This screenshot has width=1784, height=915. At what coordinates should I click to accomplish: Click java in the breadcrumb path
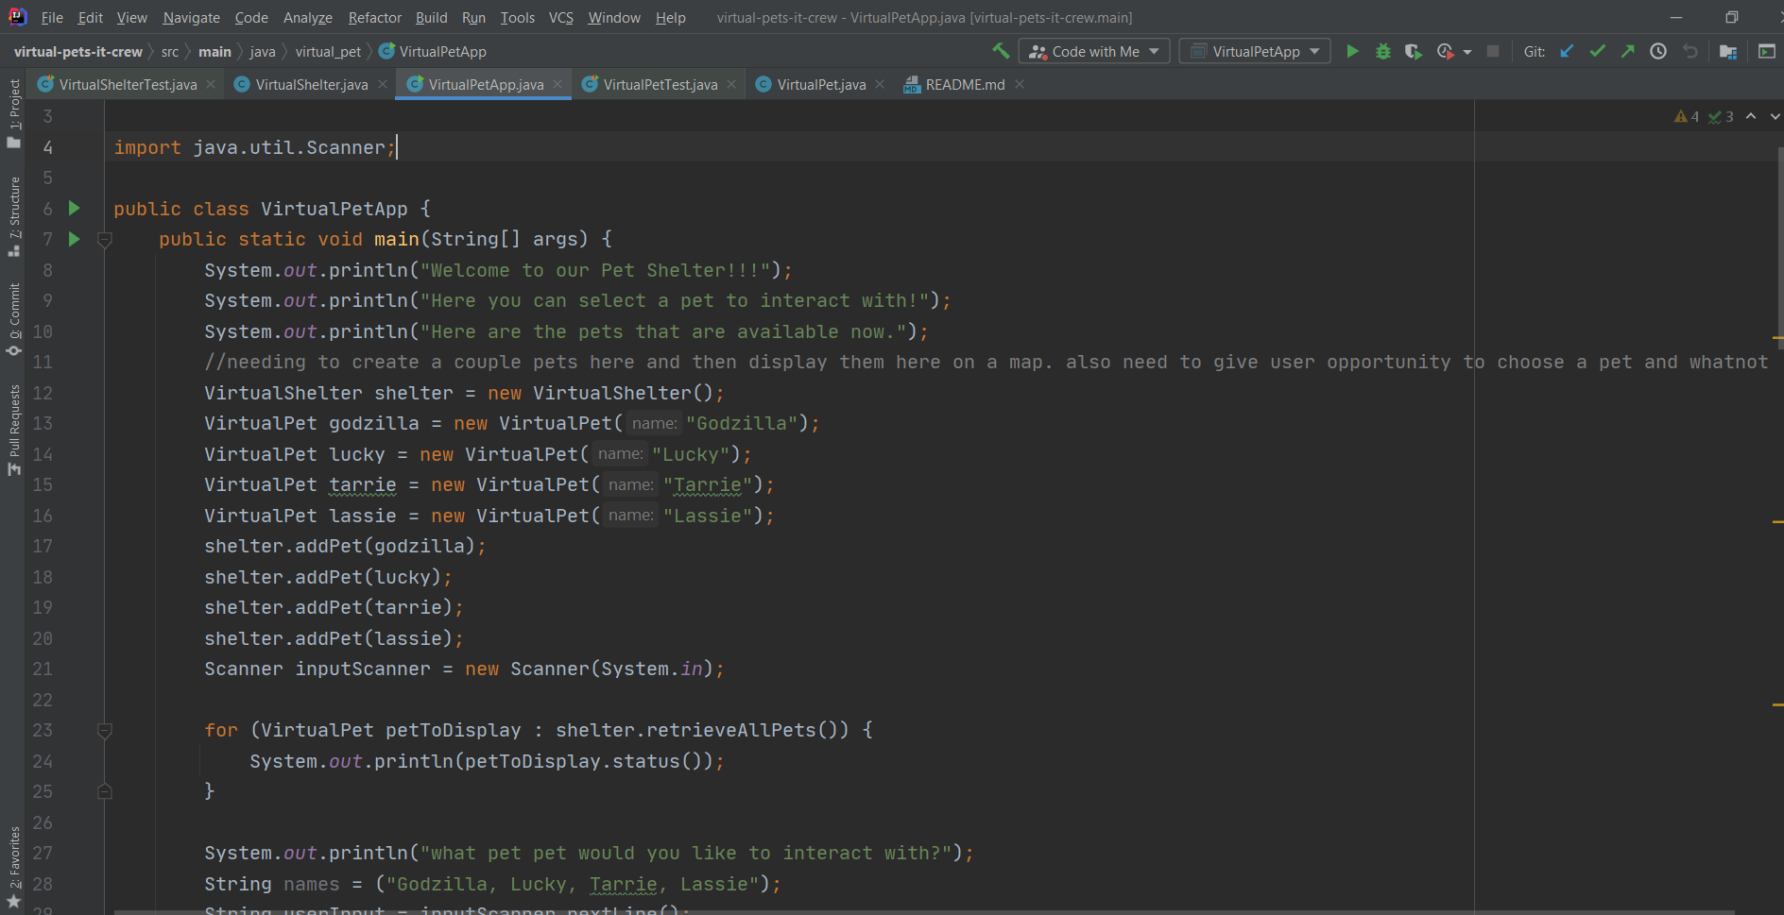pyautogui.click(x=263, y=51)
